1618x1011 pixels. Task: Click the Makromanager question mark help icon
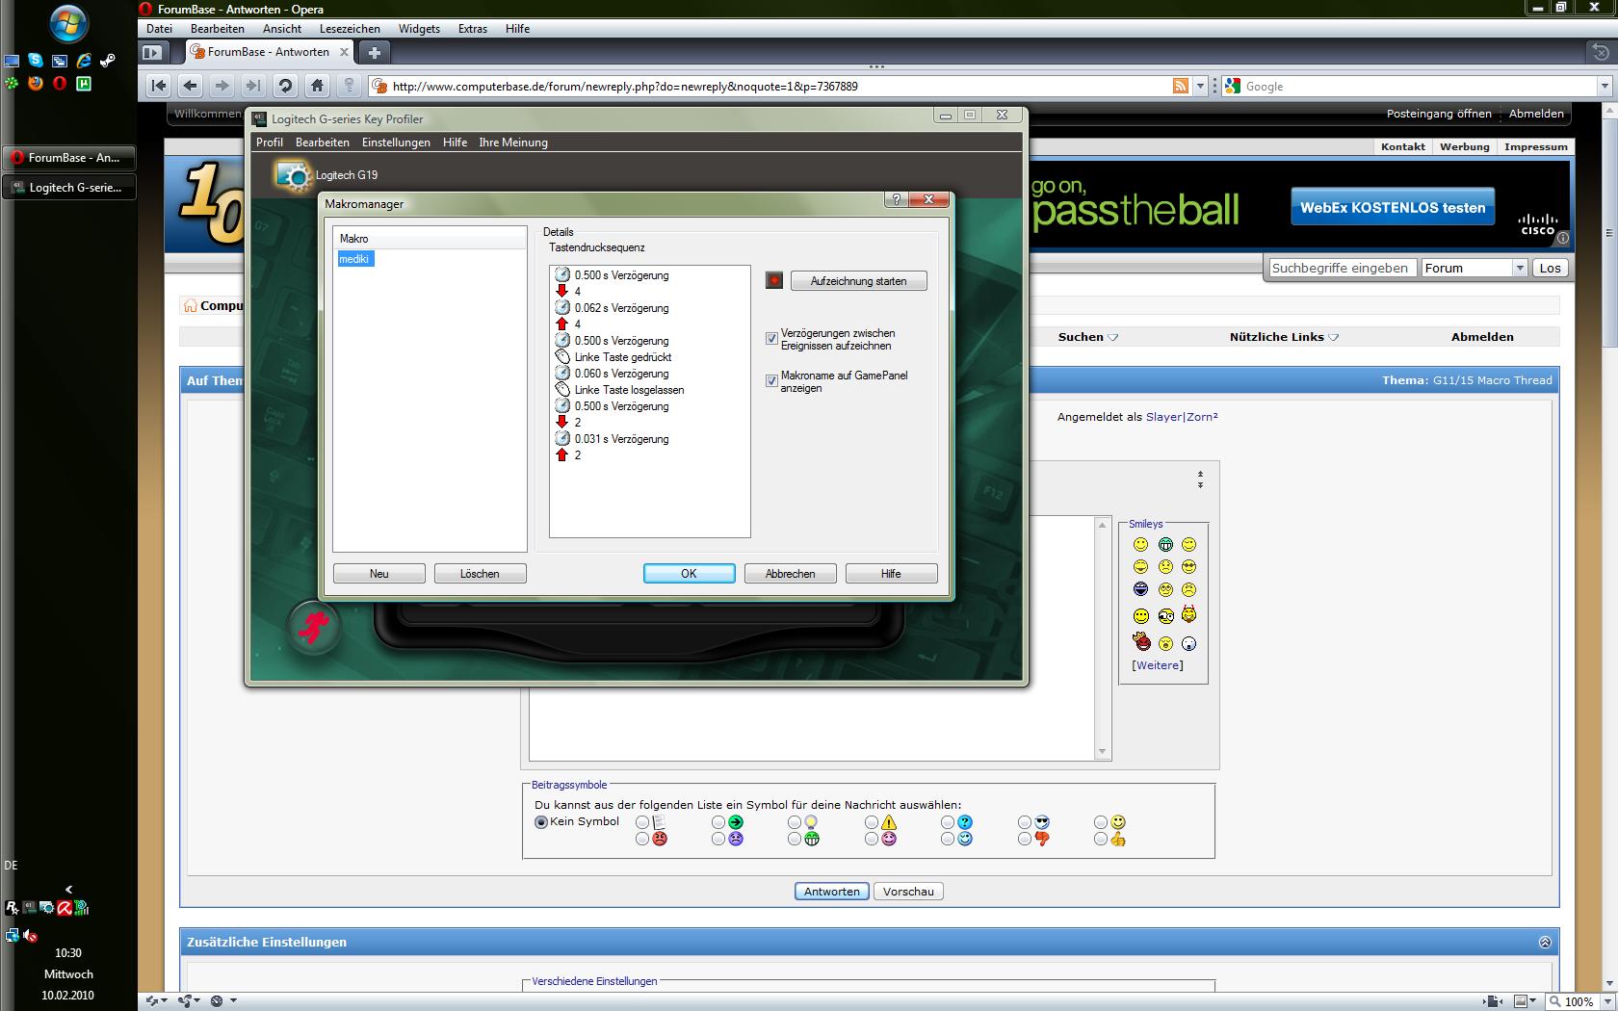896,199
